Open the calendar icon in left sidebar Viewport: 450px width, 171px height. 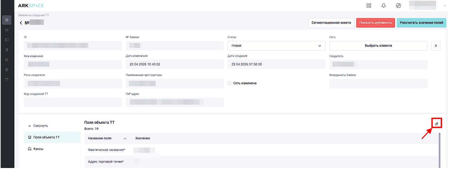(x=7, y=79)
